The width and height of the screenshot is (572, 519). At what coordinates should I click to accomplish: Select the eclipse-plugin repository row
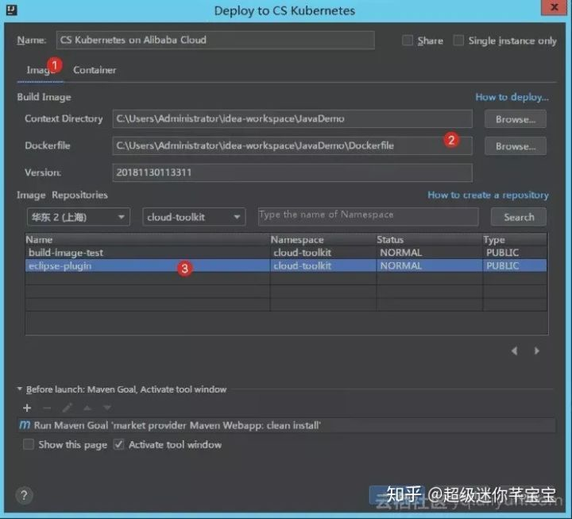286,265
